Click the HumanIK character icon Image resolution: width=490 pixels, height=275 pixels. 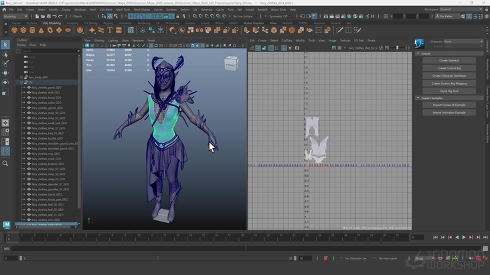click(419, 44)
